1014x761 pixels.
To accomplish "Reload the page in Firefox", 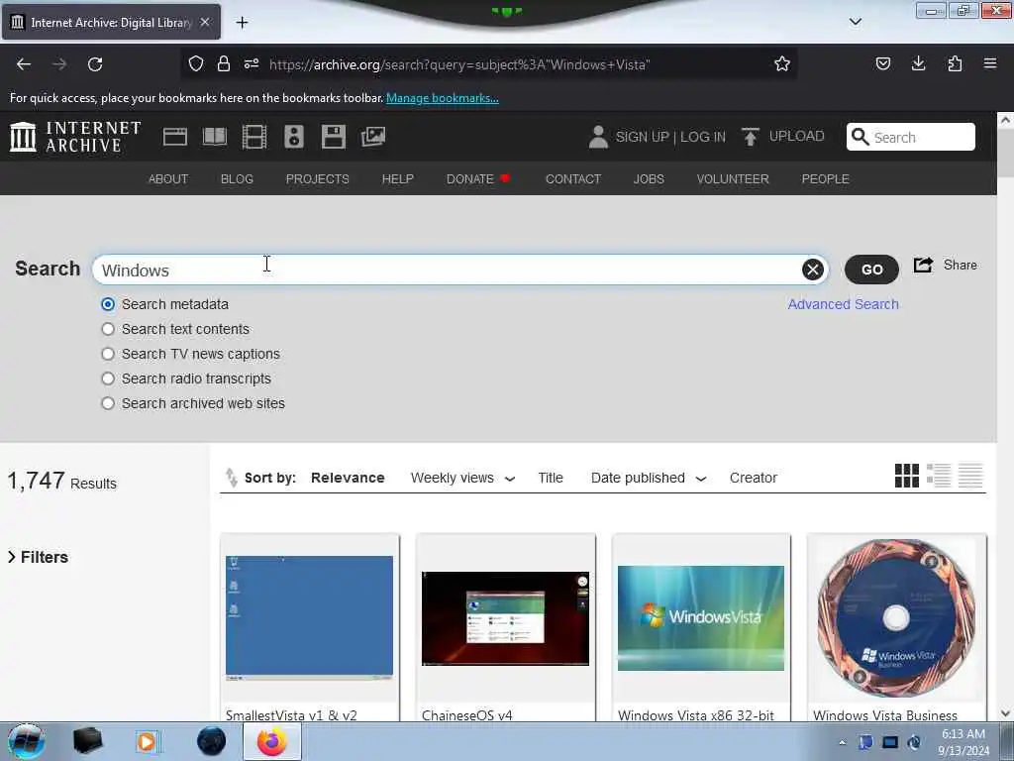I will 95,64.
